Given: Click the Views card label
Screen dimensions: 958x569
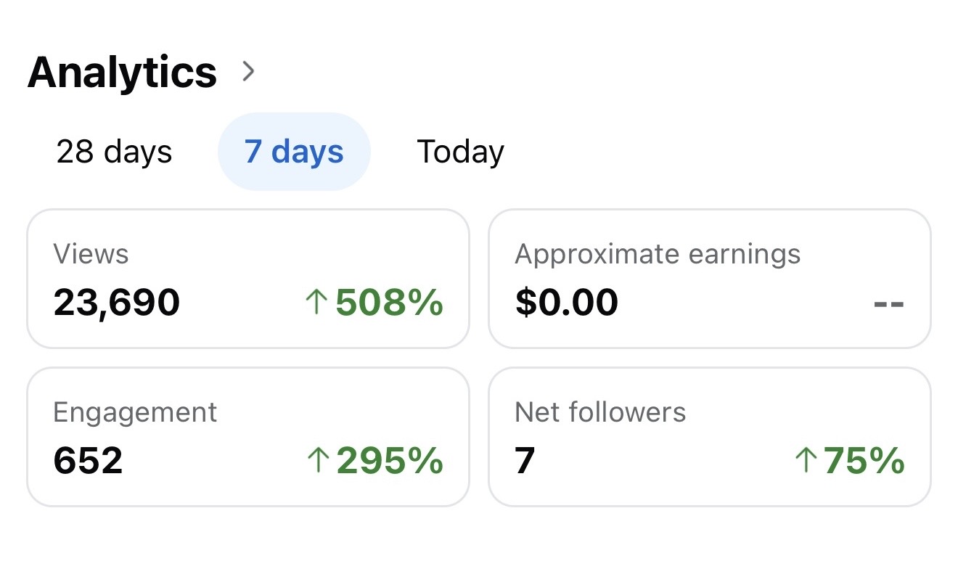Looking at the screenshot, I should tap(91, 254).
